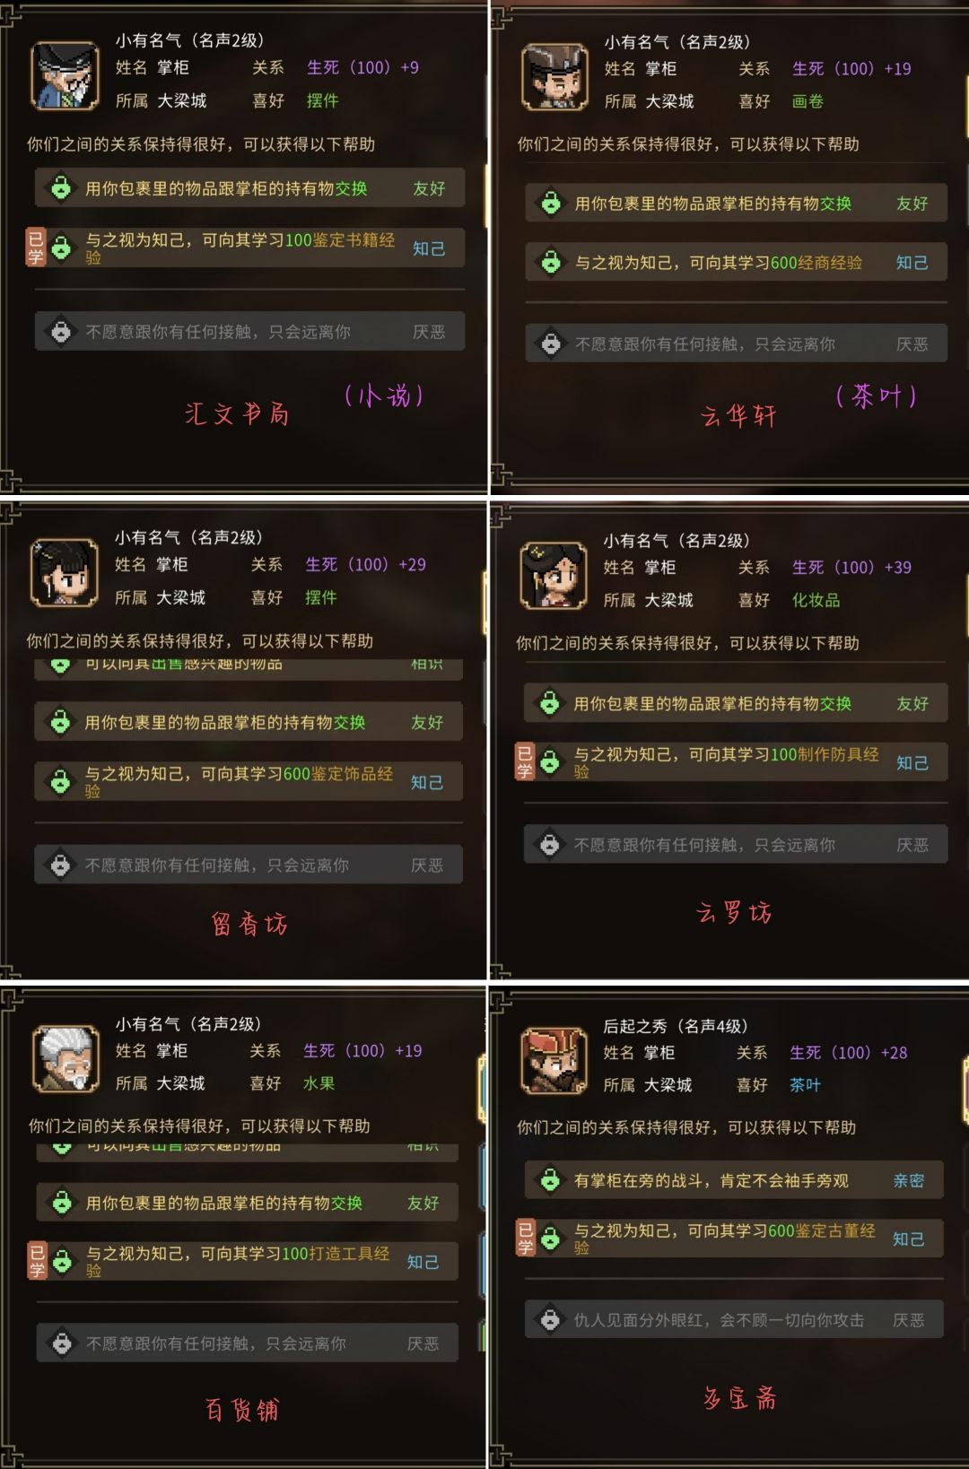Image resolution: width=969 pixels, height=1469 pixels.
Task: Click 生死 (100) +28 relationship value
Action: coord(849,1053)
